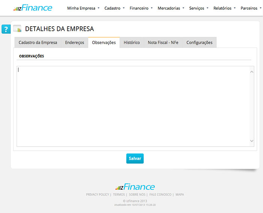Open the Mercadorias menu
The width and height of the screenshot is (263, 213).
(171, 8)
